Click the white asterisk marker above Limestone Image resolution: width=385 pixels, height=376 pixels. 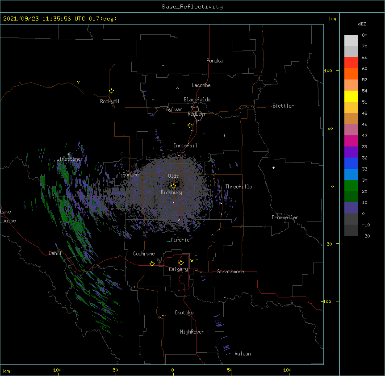pyautogui.click(x=68, y=154)
